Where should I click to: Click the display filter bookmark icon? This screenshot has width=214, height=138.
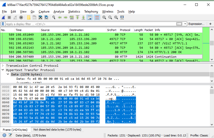click(x=3, y=24)
